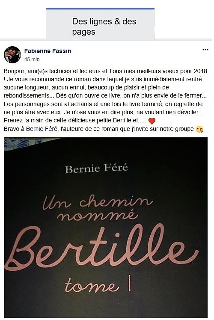Screen dimensions: 214x320
Task: Open the three-dot post options menu
Action: pyautogui.click(x=205, y=50)
